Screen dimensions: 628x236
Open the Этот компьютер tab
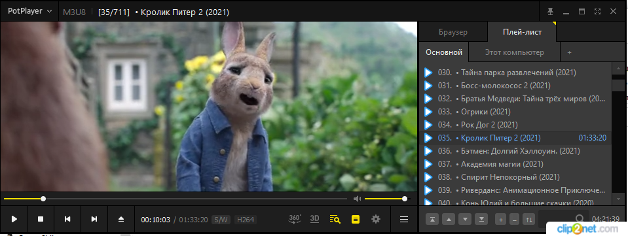coord(514,52)
